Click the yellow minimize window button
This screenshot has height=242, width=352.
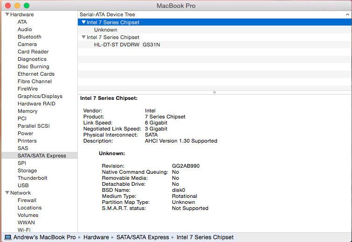(17, 6)
